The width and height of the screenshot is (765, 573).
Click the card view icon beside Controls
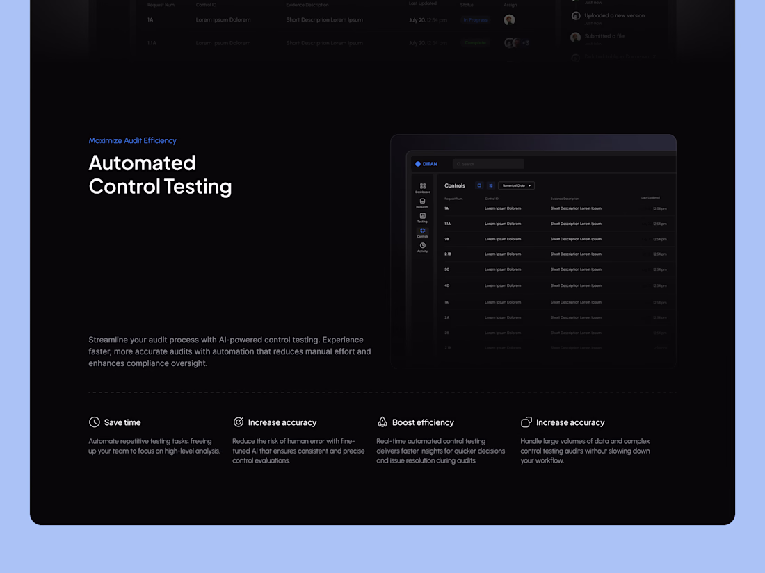click(479, 185)
